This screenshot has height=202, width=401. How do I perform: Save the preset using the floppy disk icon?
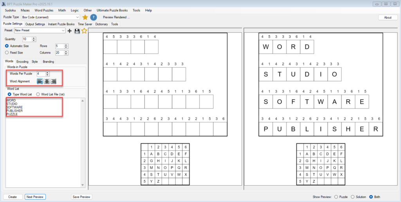point(77,31)
